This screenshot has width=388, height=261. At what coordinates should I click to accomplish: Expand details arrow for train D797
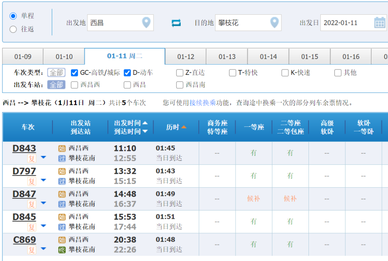(43, 180)
